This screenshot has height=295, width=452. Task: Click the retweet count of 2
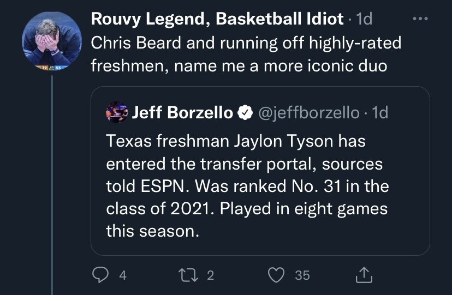(x=211, y=276)
